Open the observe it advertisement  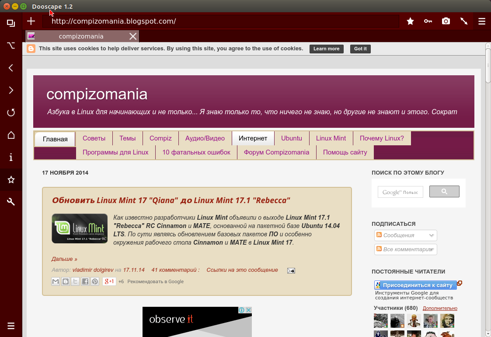197,322
